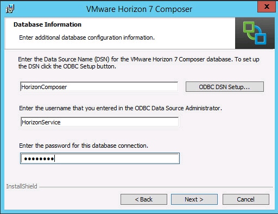The image size is (278, 214).
Task: Click the DSN instruction paragraph
Action: point(138,63)
